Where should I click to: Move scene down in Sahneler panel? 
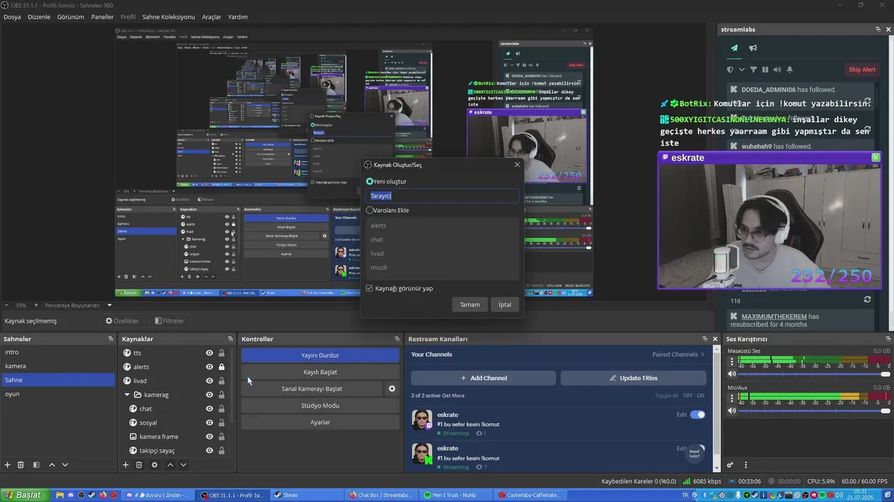click(65, 465)
